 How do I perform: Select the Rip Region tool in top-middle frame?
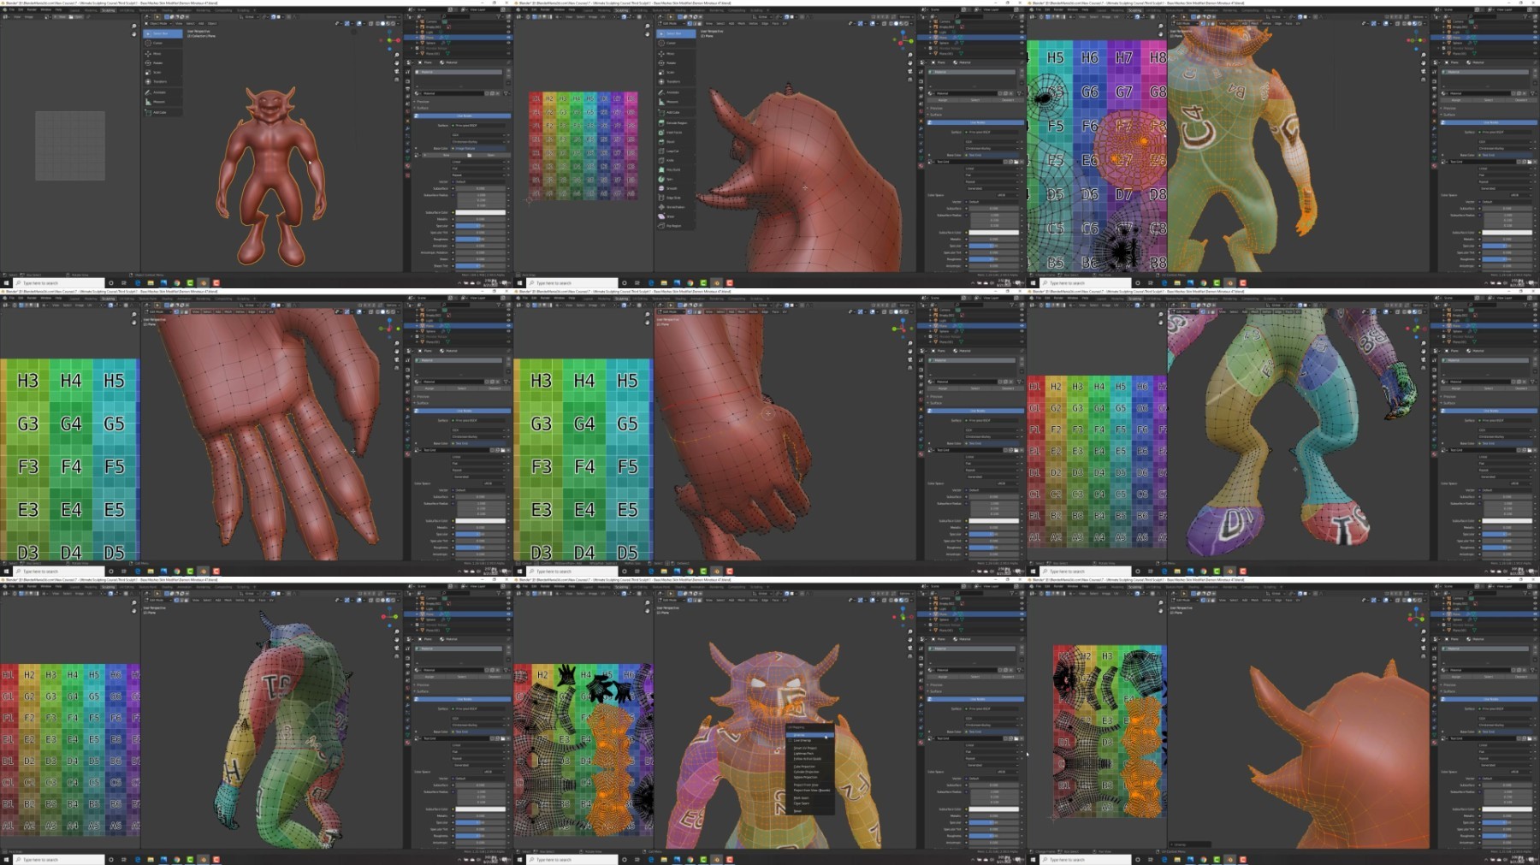(x=676, y=226)
